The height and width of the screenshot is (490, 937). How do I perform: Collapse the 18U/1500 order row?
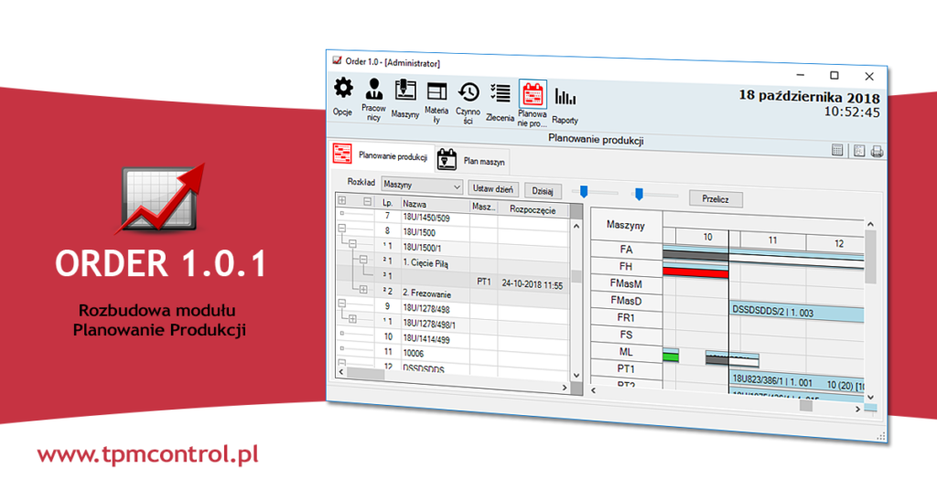tap(342, 228)
